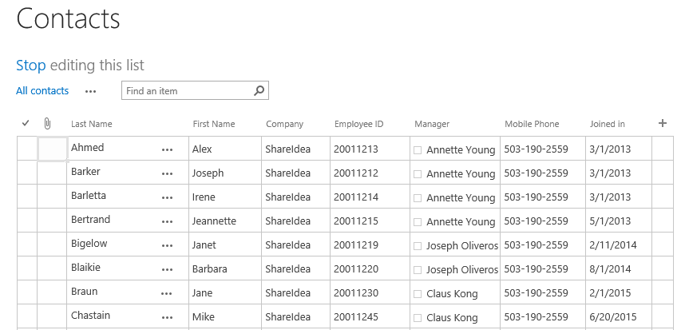Open the ellipsis menu for Chastain
685x330 pixels.
pyautogui.click(x=167, y=317)
